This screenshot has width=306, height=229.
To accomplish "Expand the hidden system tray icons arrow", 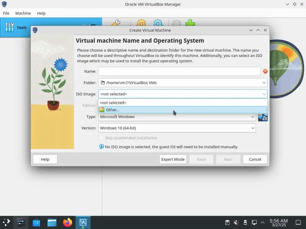I will (263, 222).
